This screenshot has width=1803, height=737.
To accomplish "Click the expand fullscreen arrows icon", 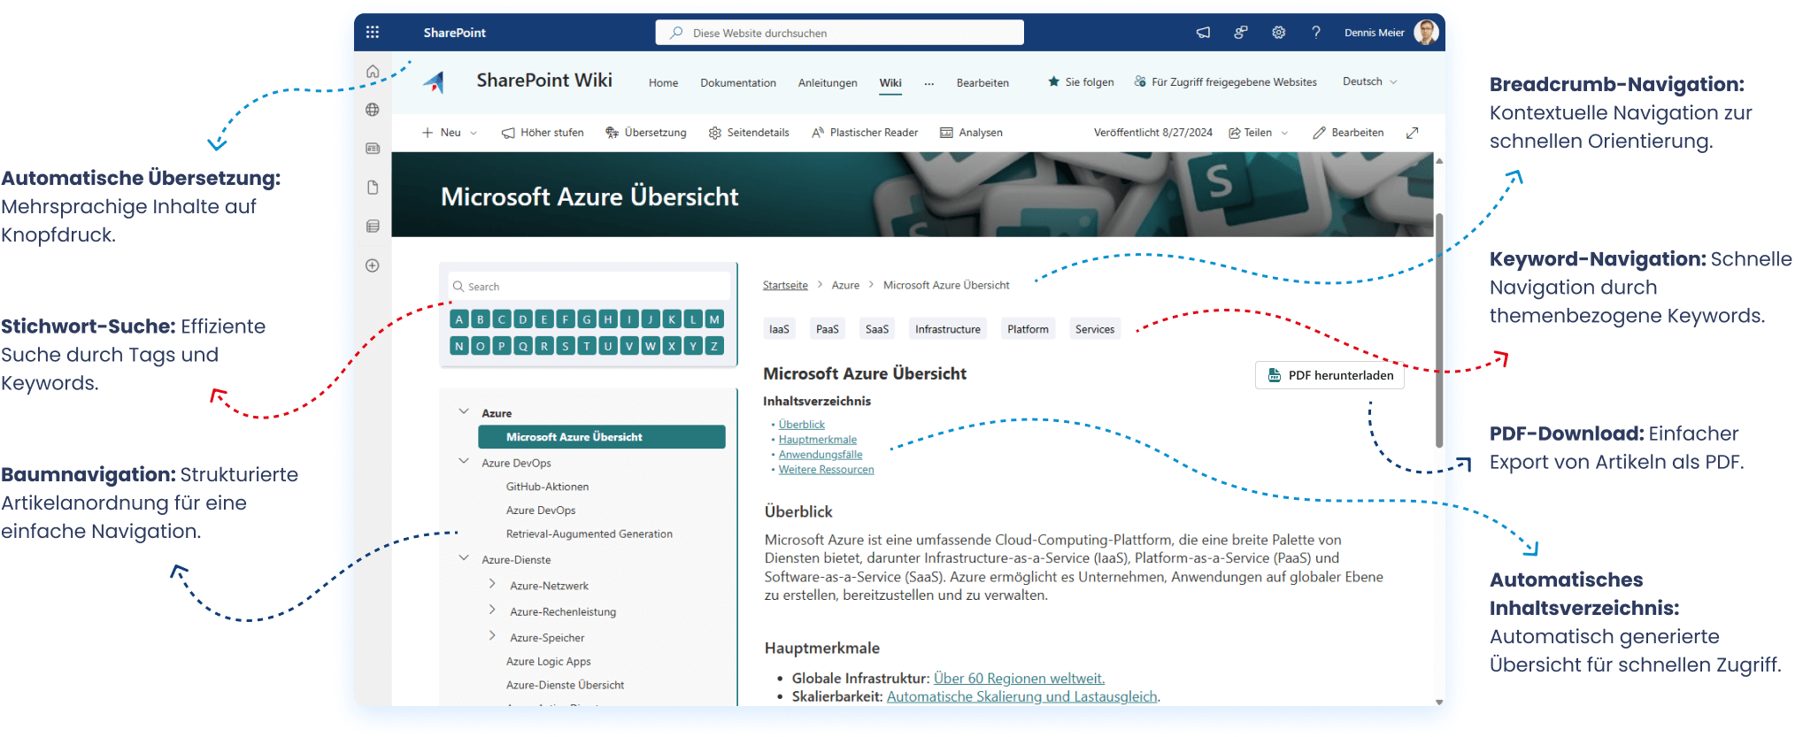I will (1412, 133).
